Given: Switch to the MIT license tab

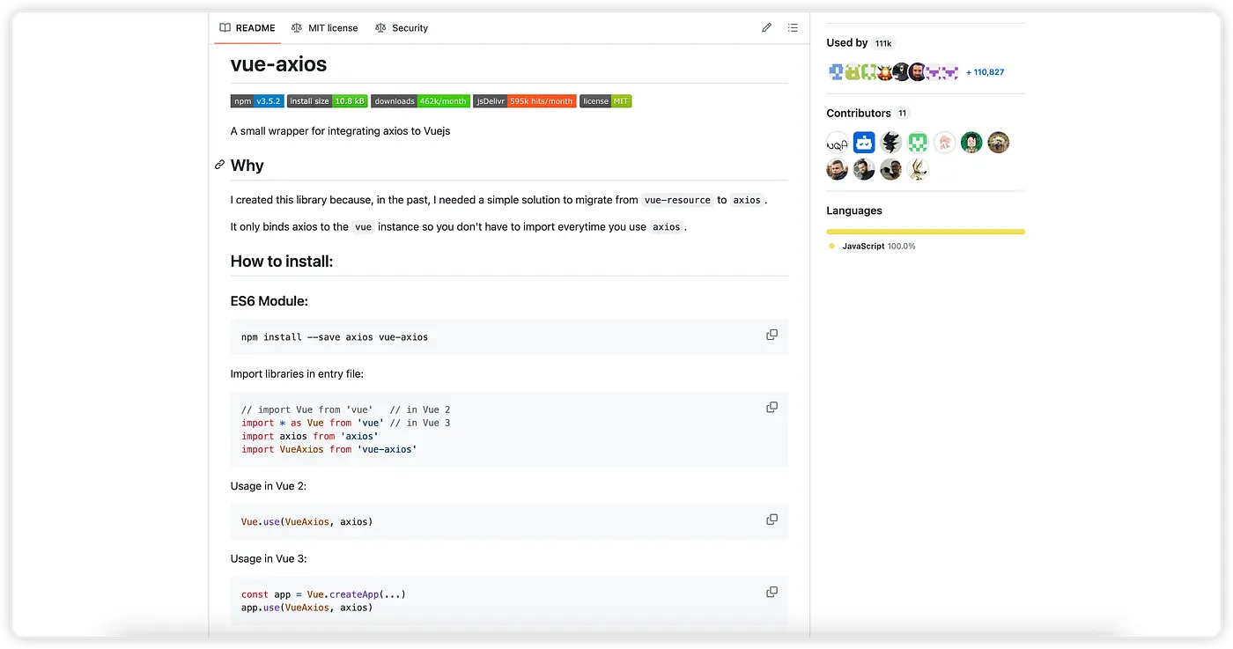Looking at the screenshot, I should pos(324,28).
